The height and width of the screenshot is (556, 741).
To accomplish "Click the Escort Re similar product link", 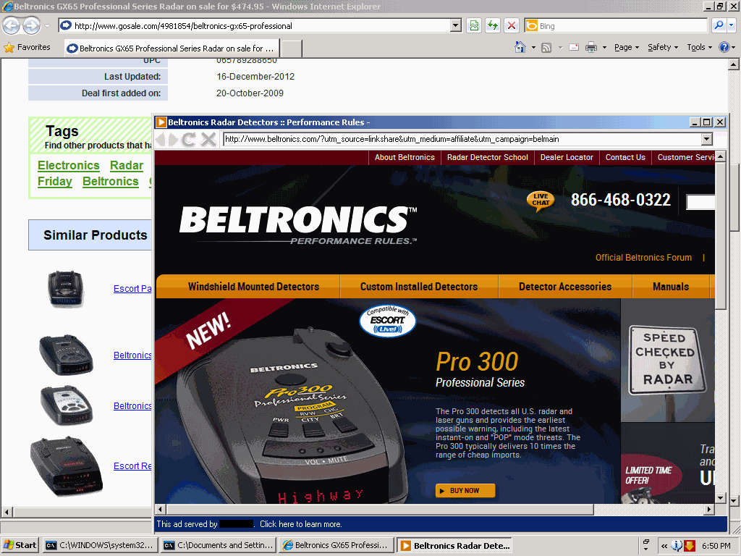I will point(132,466).
